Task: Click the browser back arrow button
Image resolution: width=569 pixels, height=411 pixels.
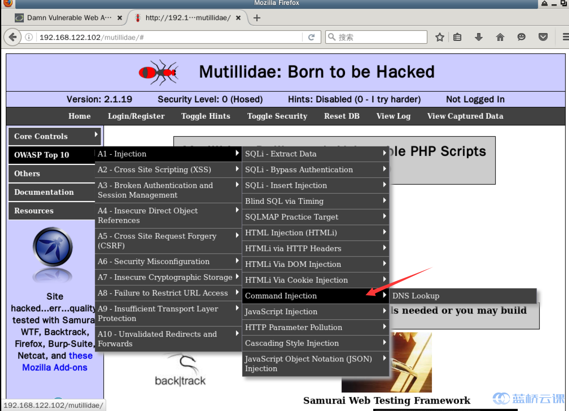Action: point(12,37)
